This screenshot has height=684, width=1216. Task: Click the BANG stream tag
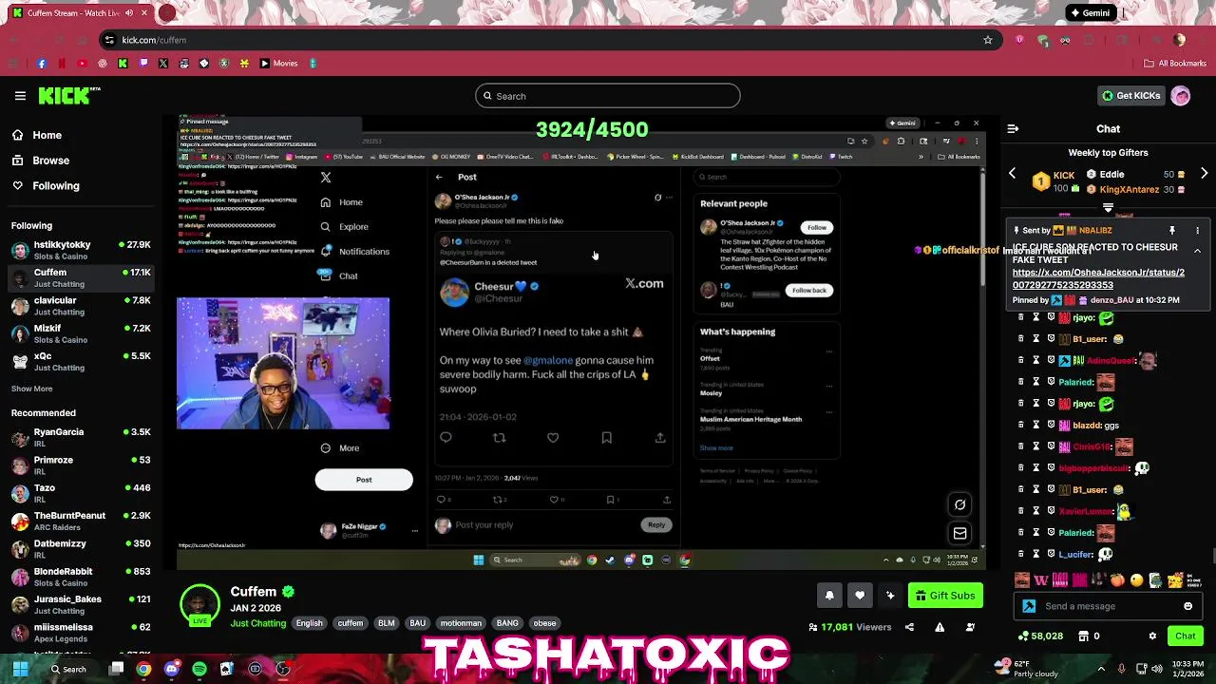click(507, 623)
